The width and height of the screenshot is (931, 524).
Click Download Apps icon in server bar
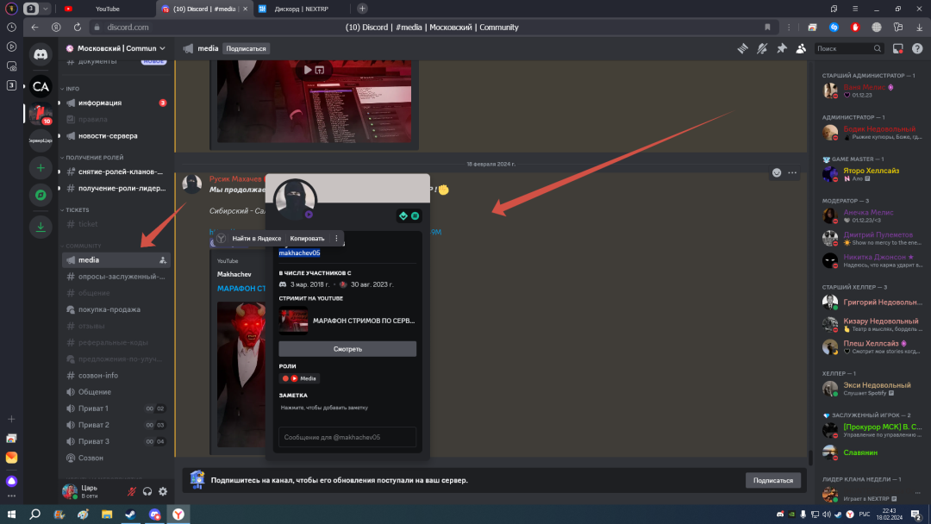(41, 227)
